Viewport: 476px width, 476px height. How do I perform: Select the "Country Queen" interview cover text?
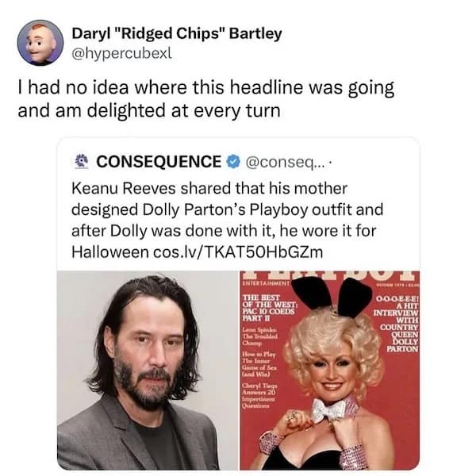pos(396,324)
